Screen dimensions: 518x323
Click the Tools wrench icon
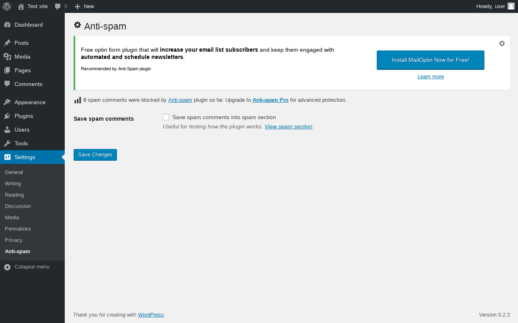point(7,143)
